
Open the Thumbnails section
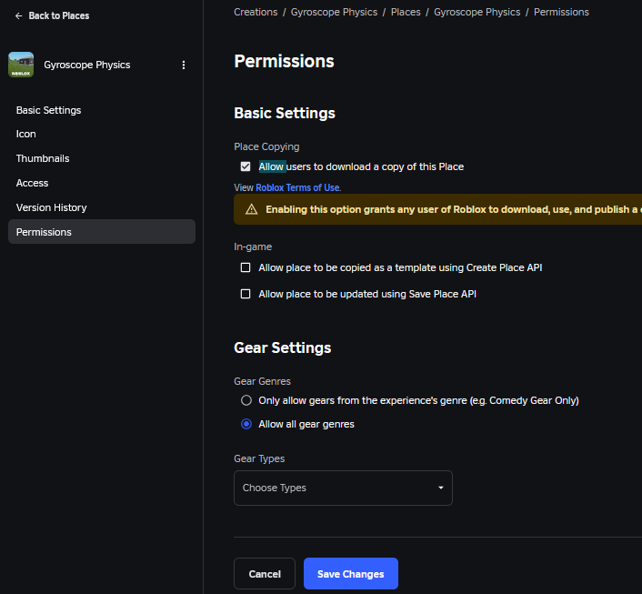pos(43,158)
